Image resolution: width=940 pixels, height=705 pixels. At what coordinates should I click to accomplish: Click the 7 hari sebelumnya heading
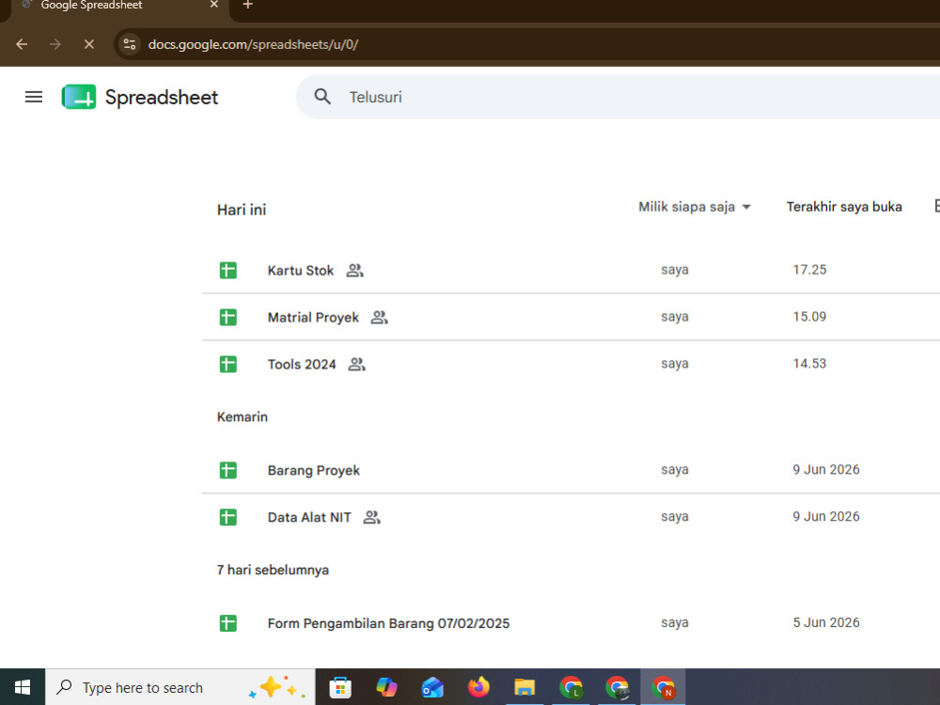(x=273, y=570)
